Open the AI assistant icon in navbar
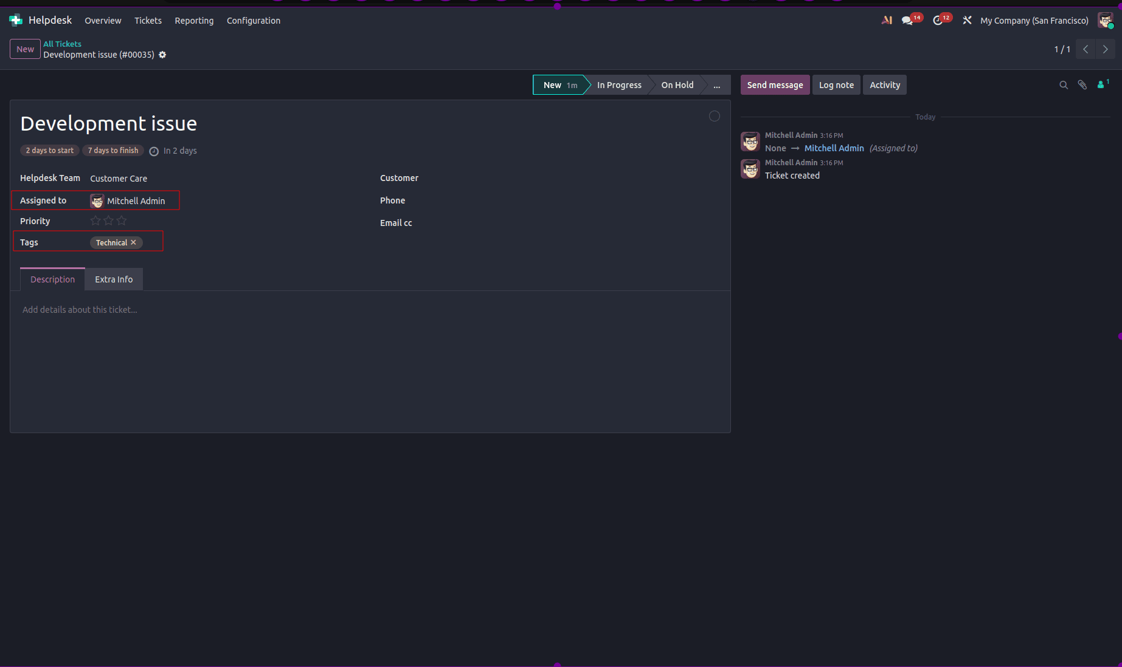The image size is (1122, 667). point(887,20)
